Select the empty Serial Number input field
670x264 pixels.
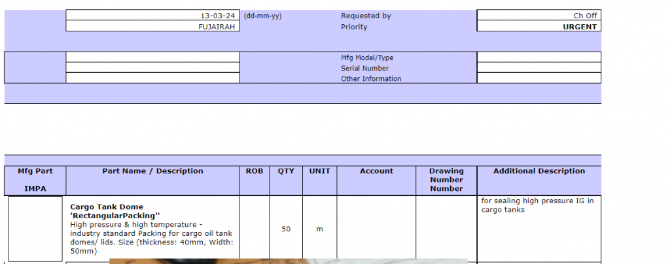click(x=538, y=68)
